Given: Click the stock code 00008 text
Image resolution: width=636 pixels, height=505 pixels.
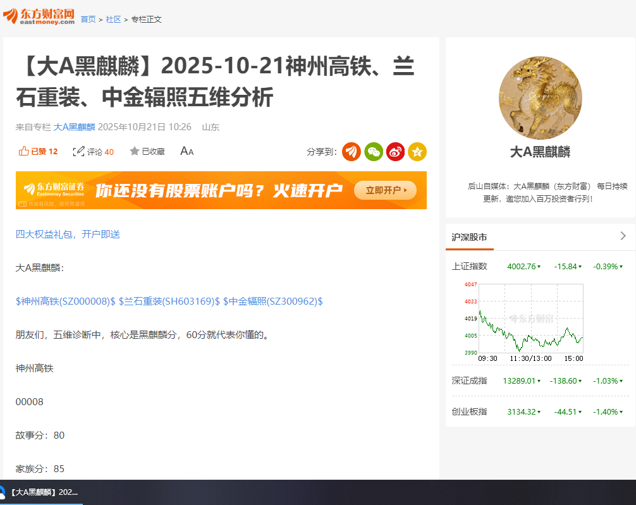Looking at the screenshot, I should pyautogui.click(x=29, y=402).
